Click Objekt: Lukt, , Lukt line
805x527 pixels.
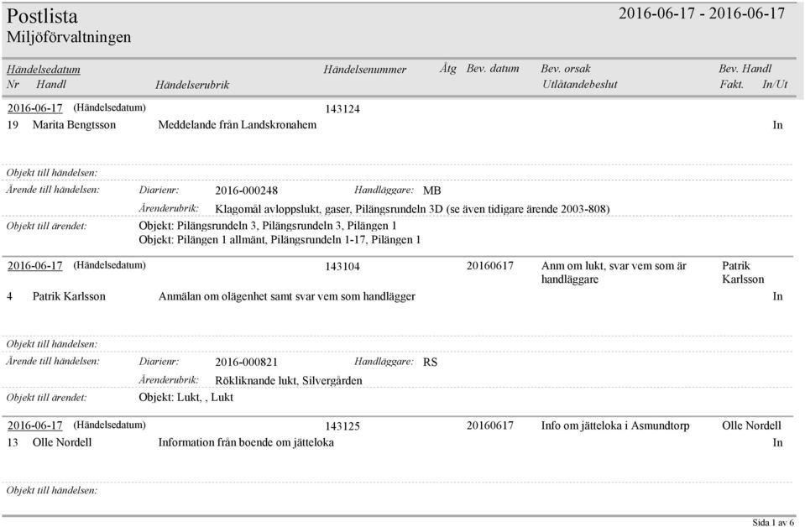coord(186,397)
